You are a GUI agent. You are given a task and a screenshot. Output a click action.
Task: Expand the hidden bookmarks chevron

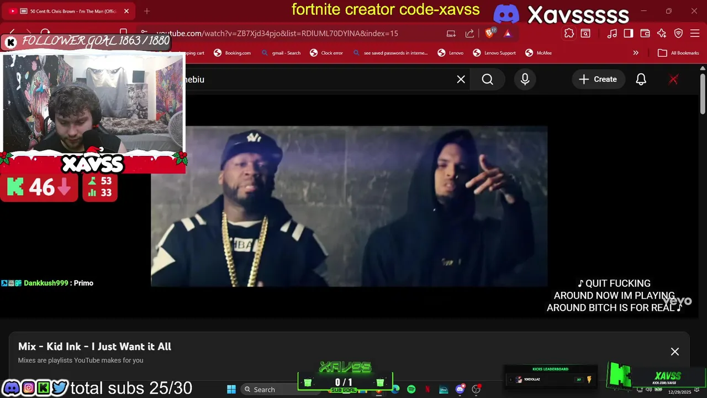636,53
